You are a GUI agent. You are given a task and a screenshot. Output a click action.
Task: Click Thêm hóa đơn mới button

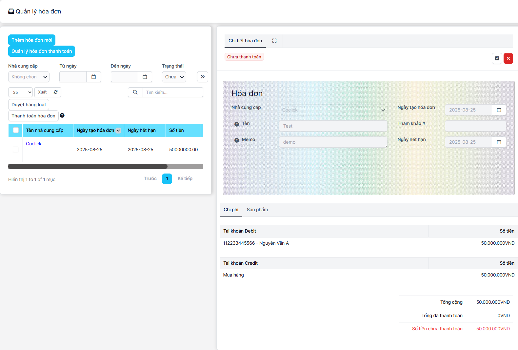[32, 40]
